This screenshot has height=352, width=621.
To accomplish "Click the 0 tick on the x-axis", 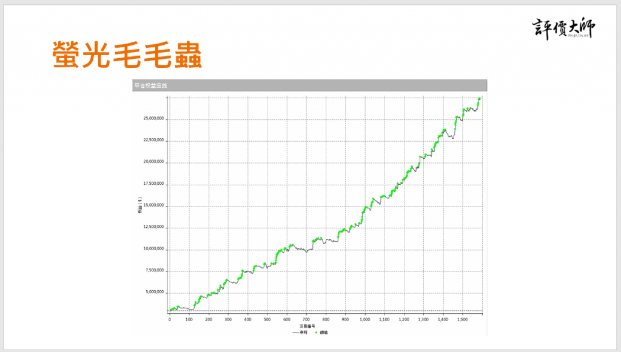I will pyautogui.click(x=170, y=319).
